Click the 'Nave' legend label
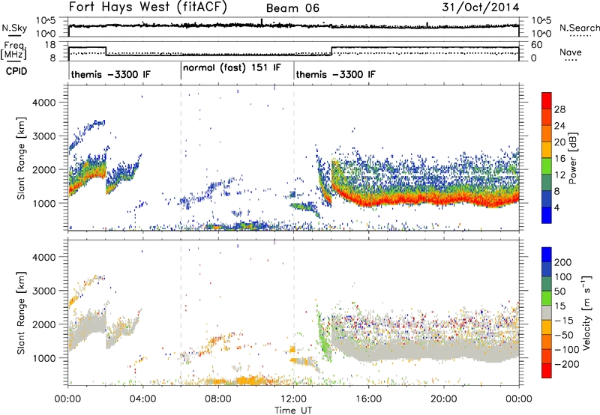Viewport: 600px width, 415px height. tap(570, 52)
